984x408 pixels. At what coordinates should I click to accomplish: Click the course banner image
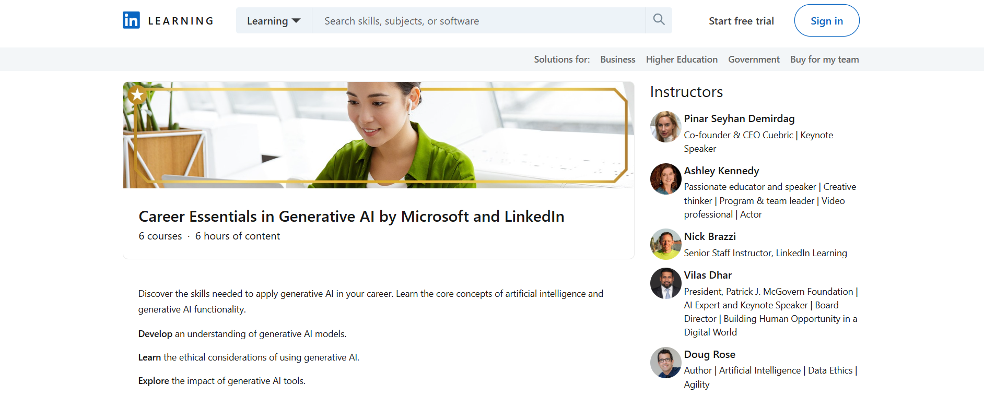[x=379, y=135]
